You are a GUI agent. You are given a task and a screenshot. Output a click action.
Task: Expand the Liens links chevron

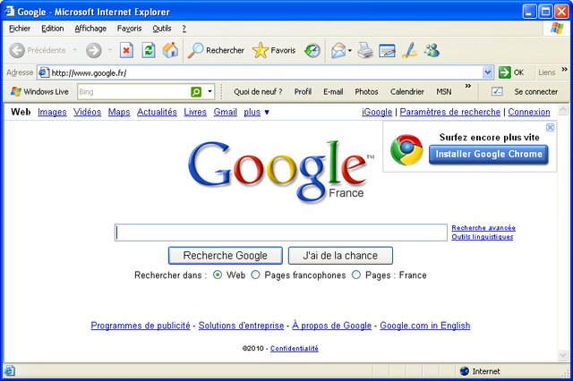point(565,70)
